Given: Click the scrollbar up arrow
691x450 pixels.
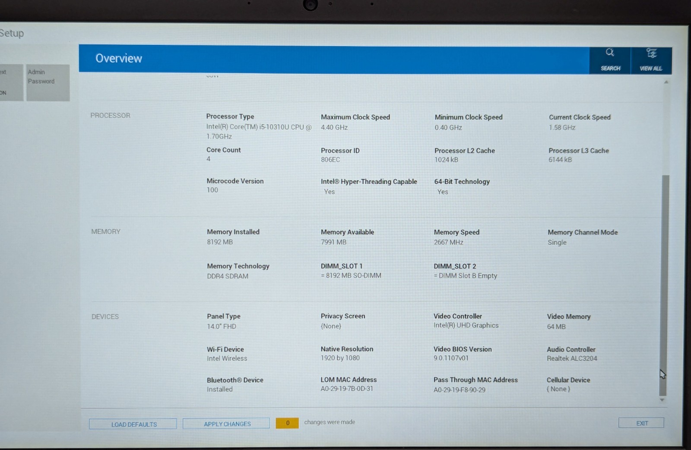Looking at the screenshot, I should coord(666,81).
